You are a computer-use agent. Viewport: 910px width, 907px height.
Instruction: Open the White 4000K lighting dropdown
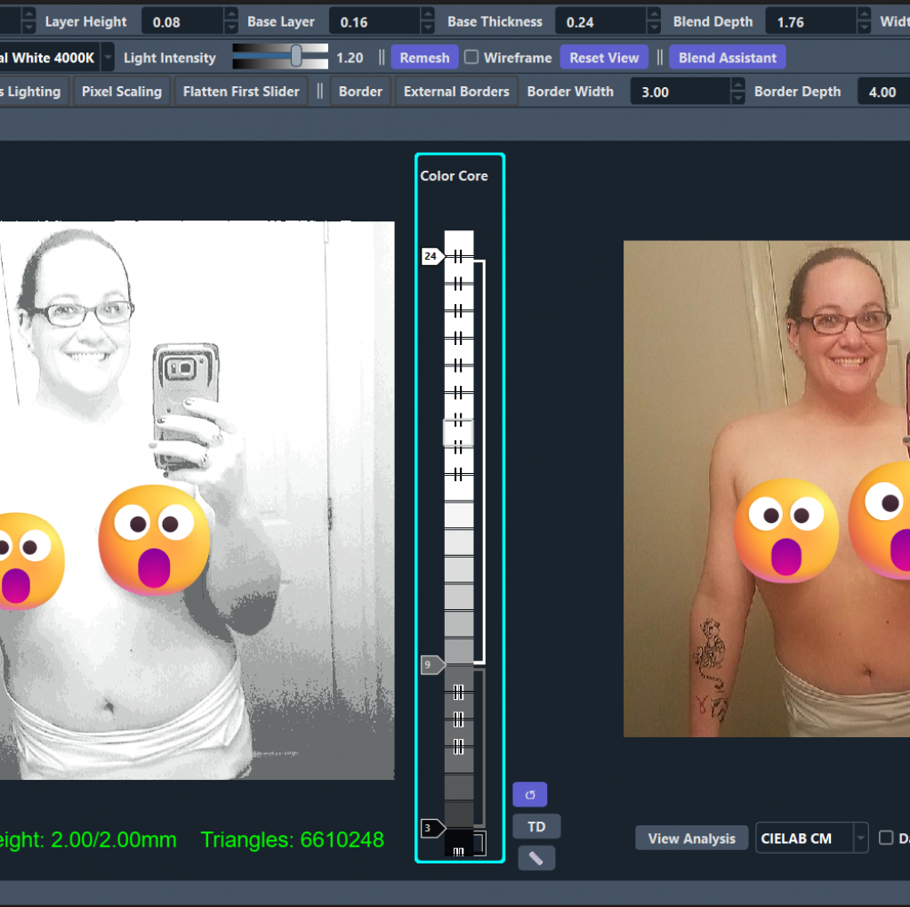tap(107, 57)
